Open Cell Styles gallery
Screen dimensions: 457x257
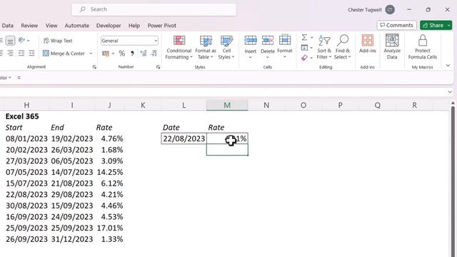226,47
